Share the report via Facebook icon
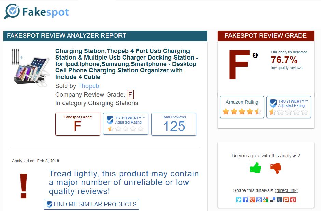 point(245,200)
